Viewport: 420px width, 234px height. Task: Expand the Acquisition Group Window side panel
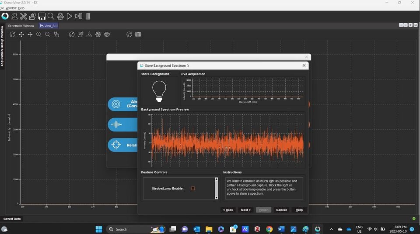pos(2,46)
